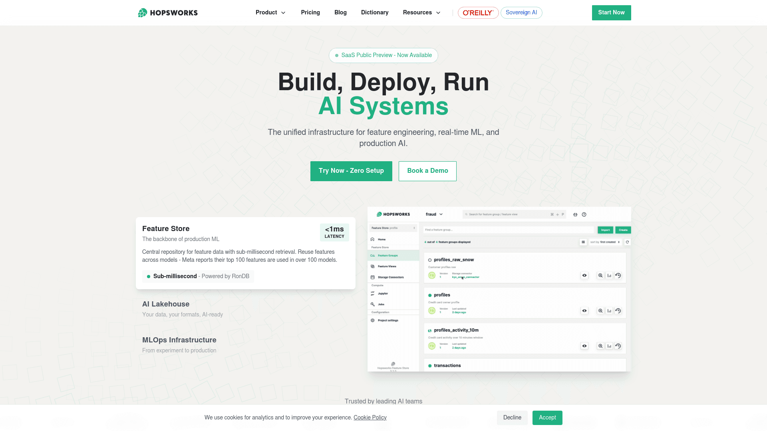Open statistics chart for profiles_raw_snow
Image resolution: width=767 pixels, height=431 pixels.
[609, 275]
